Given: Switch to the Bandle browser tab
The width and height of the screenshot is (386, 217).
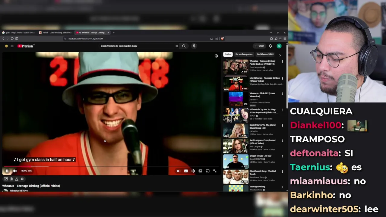Looking at the screenshot, I should (x=55, y=33).
